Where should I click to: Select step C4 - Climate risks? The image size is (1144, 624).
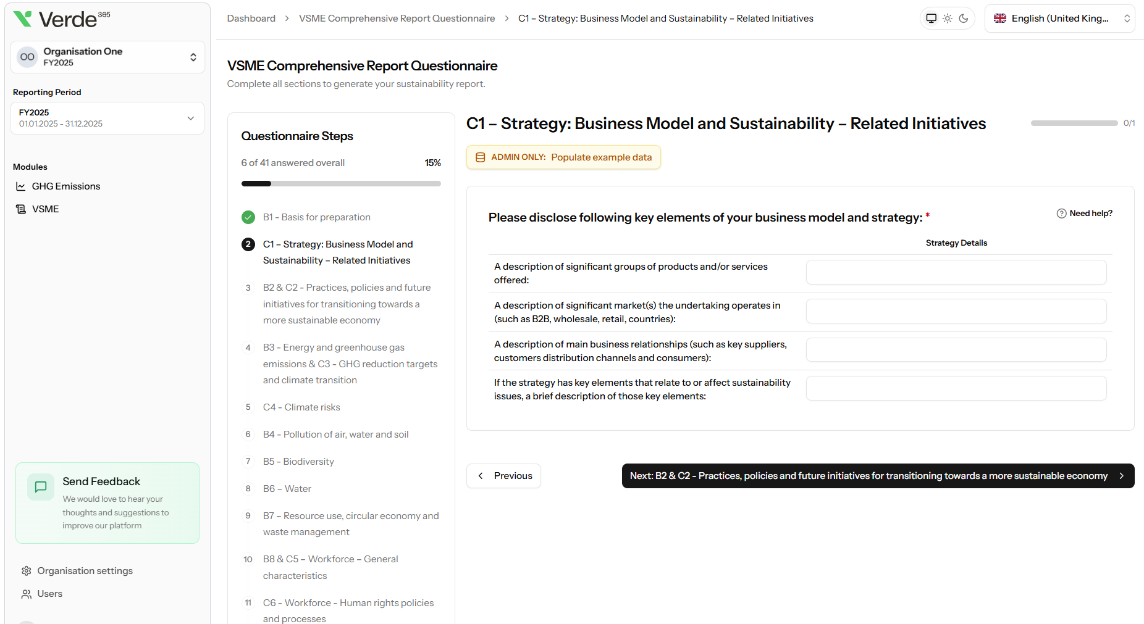(301, 407)
